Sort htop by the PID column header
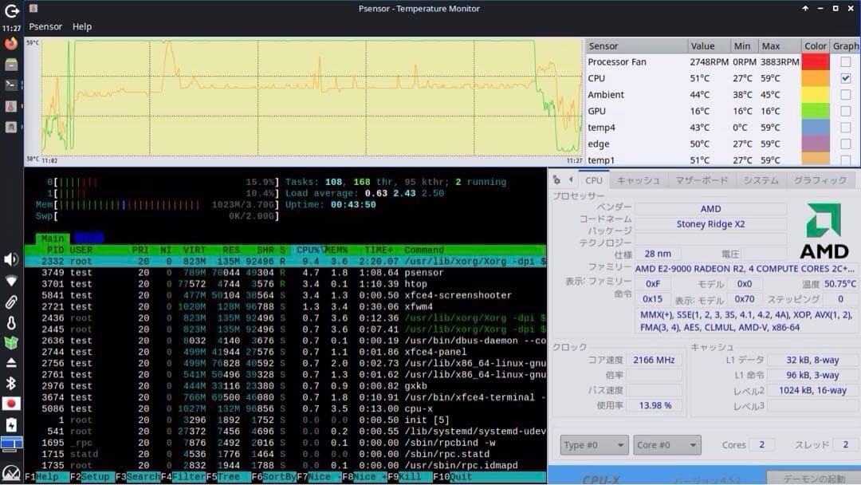 (x=55, y=250)
